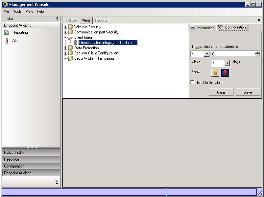Image resolution: width=264 pixels, height=197 pixels.
Task: Click the Unremediated integrity test failures shield icon
Action: point(76,43)
